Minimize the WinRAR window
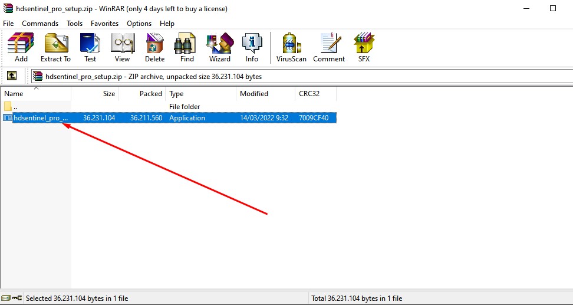573x305 pixels. click(x=526, y=8)
